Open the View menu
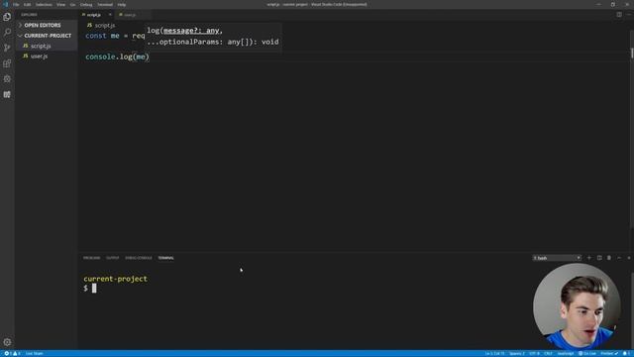Image resolution: width=634 pixels, height=357 pixels. [60, 4]
